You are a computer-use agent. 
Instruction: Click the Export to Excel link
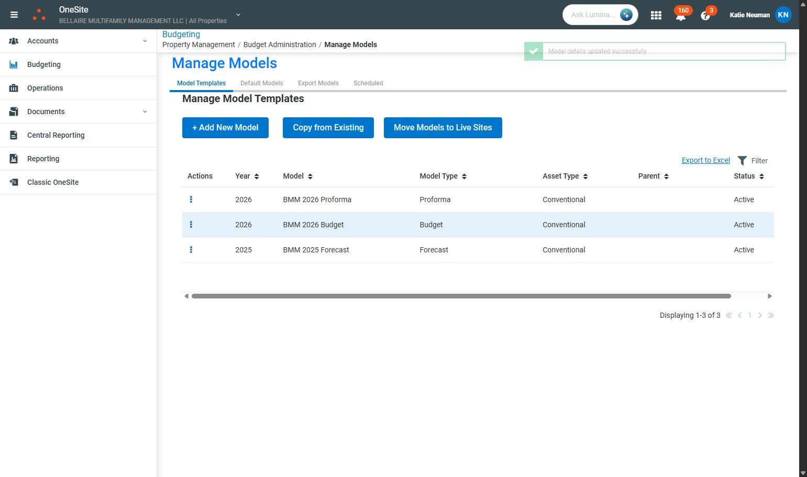[x=705, y=160]
